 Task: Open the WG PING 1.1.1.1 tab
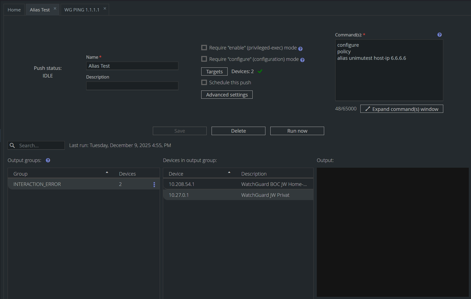click(82, 10)
